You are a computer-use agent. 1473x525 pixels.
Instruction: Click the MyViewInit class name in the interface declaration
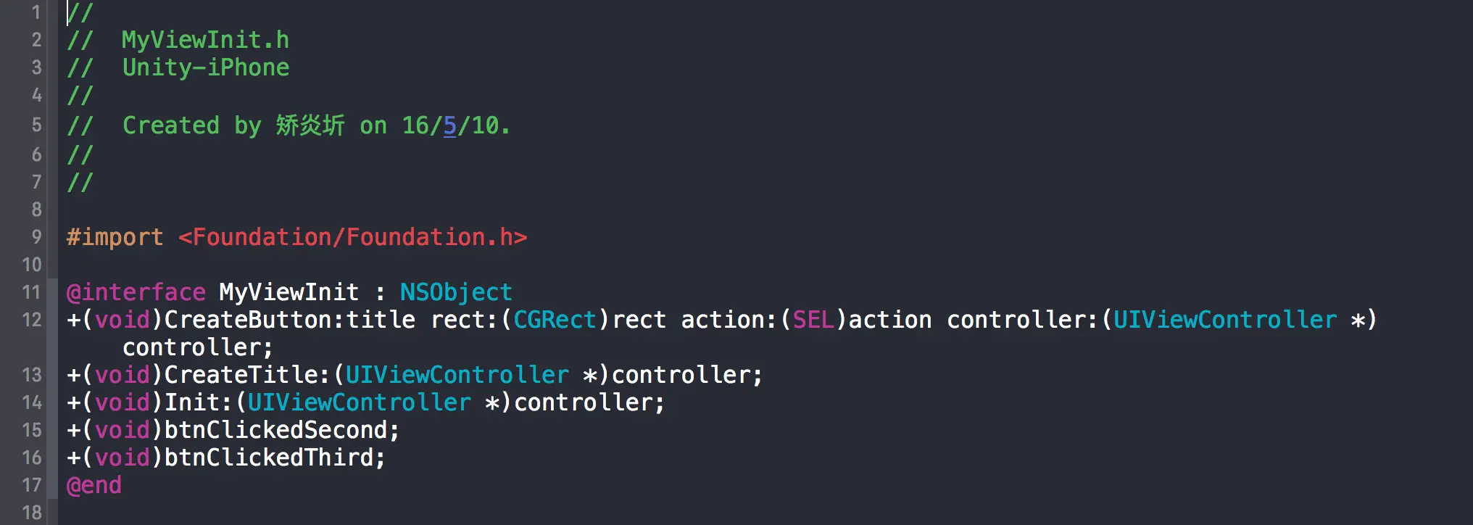click(x=289, y=292)
